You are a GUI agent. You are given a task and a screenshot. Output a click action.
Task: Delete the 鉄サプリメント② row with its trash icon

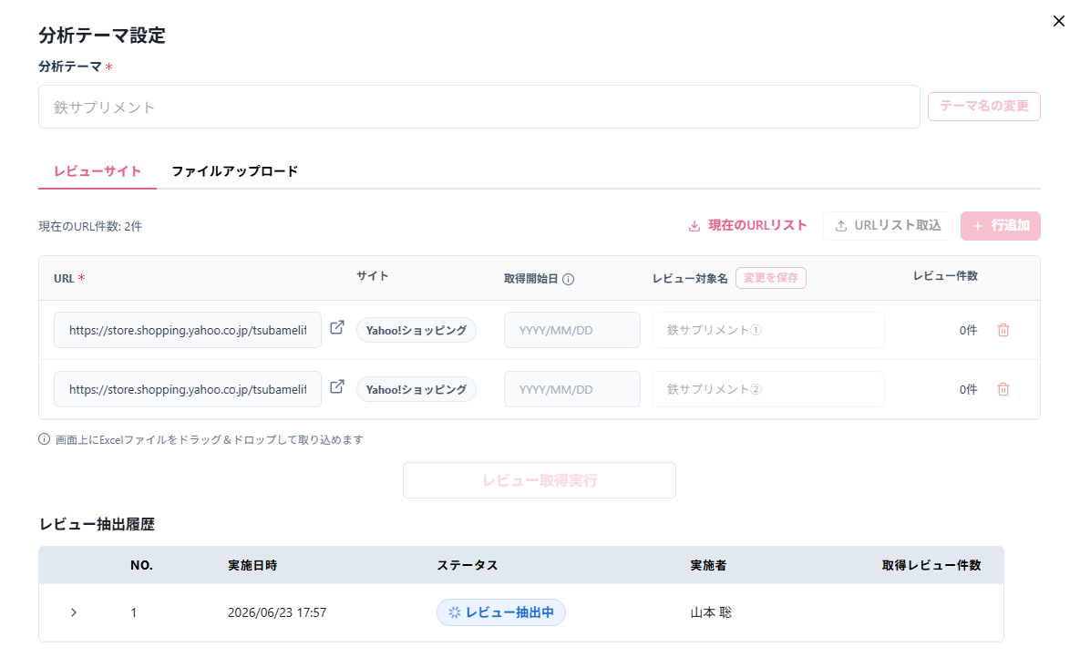click(1003, 389)
